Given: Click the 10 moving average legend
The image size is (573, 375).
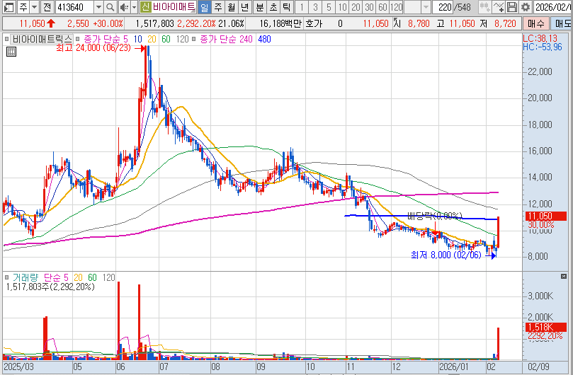Looking at the screenshot, I should (138, 39).
